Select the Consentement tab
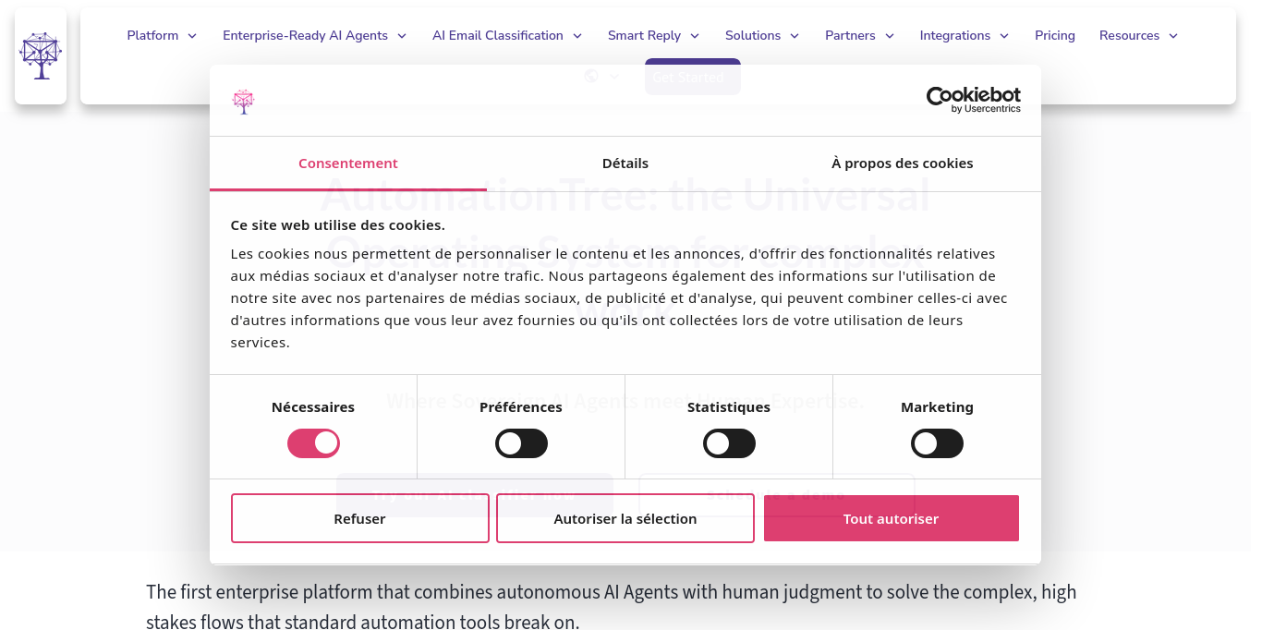The height and width of the screenshot is (630, 1262). point(348,163)
